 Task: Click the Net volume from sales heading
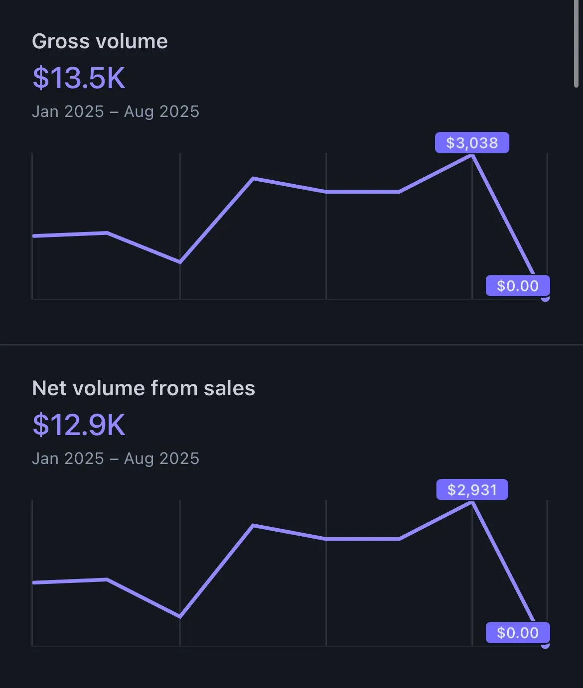(144, 388)
